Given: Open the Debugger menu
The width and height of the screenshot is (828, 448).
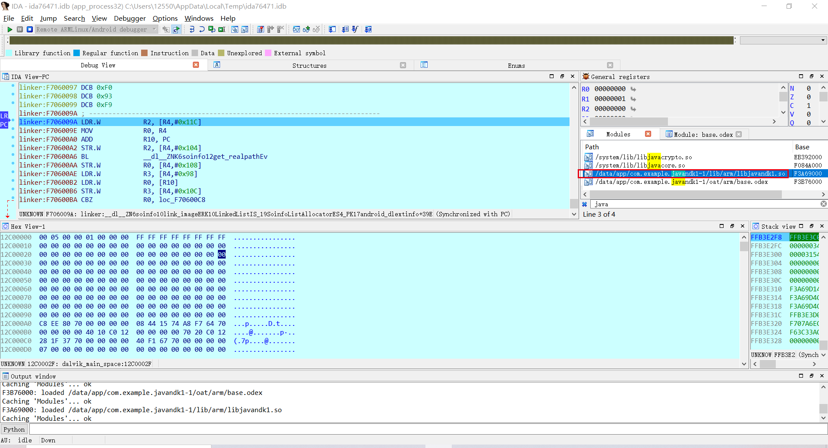Looking at the screenshot, I should tap(129, 18).
